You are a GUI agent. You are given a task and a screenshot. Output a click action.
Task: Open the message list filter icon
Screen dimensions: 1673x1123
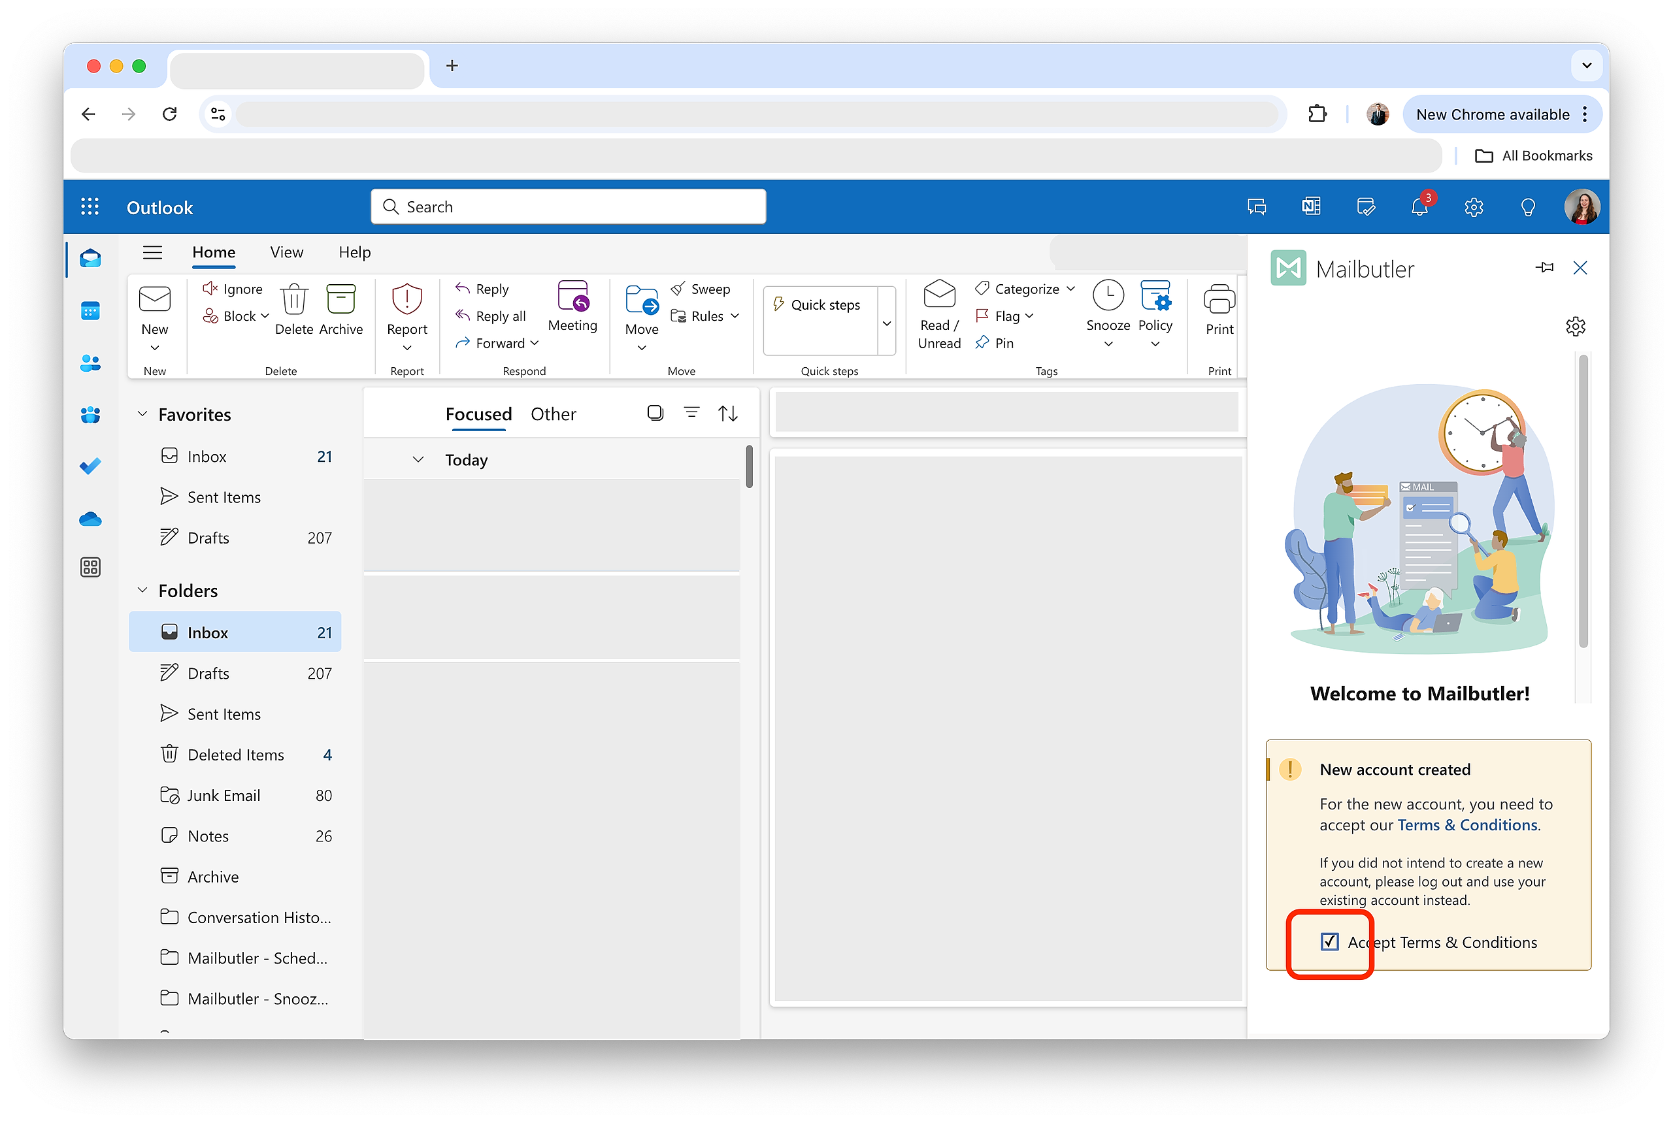pos(691,414)
